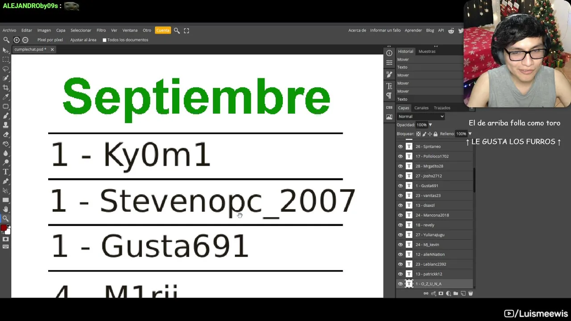Hide the 17 - Polloloco1702 layer
The width and height of the screenshot is (571, 321).
tap(400, 156)
